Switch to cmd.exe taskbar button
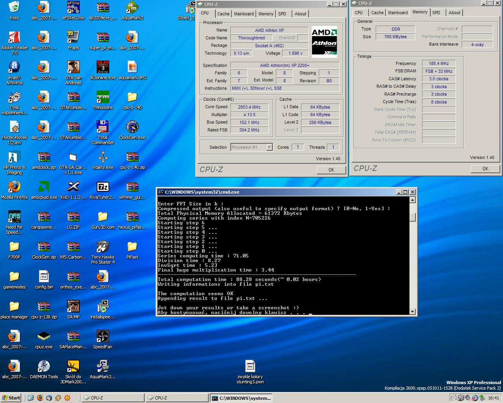Screen dimensions: 503x403 click(x=241, y=398)
